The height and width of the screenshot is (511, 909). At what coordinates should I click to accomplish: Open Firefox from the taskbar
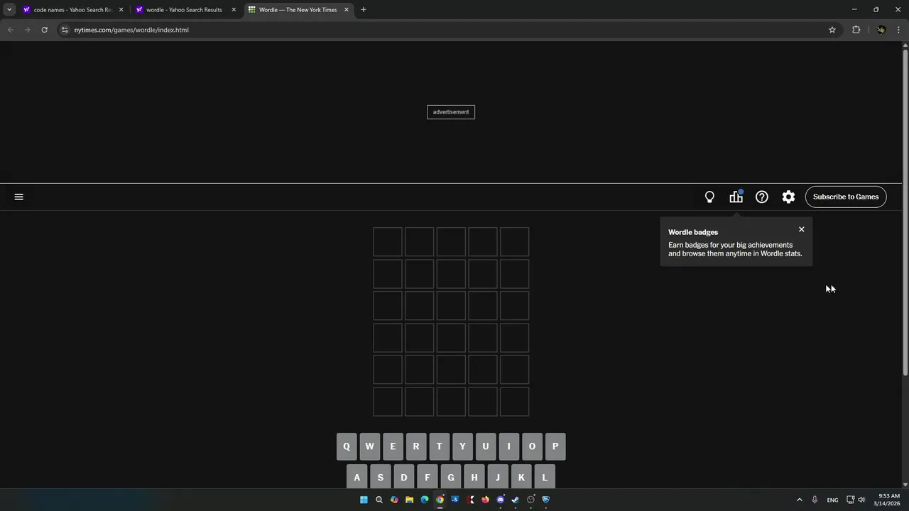tap(485, 500)
